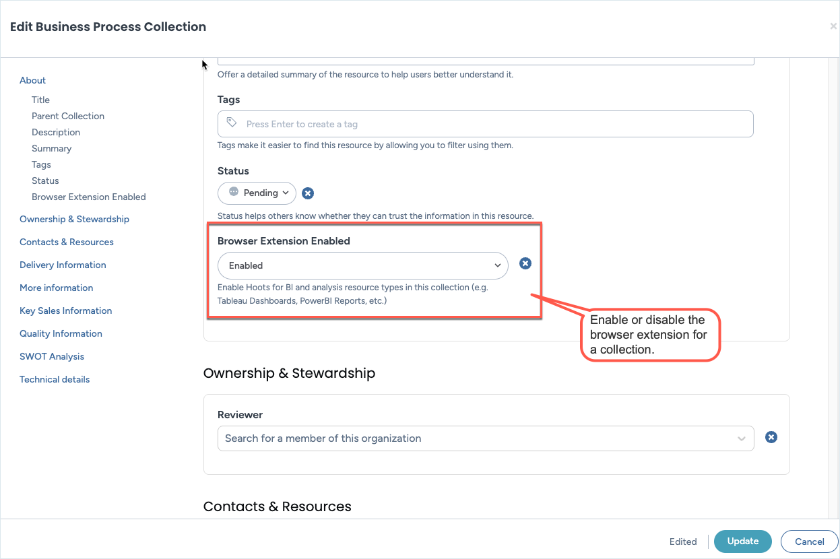Clear the Reviewer field with the X icon
Image resolution: width=840 pixels, height=559 pixels.
771,437
